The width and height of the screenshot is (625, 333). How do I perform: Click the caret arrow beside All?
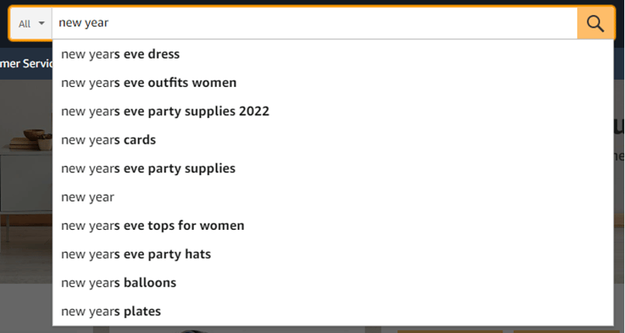click(41, 23)
